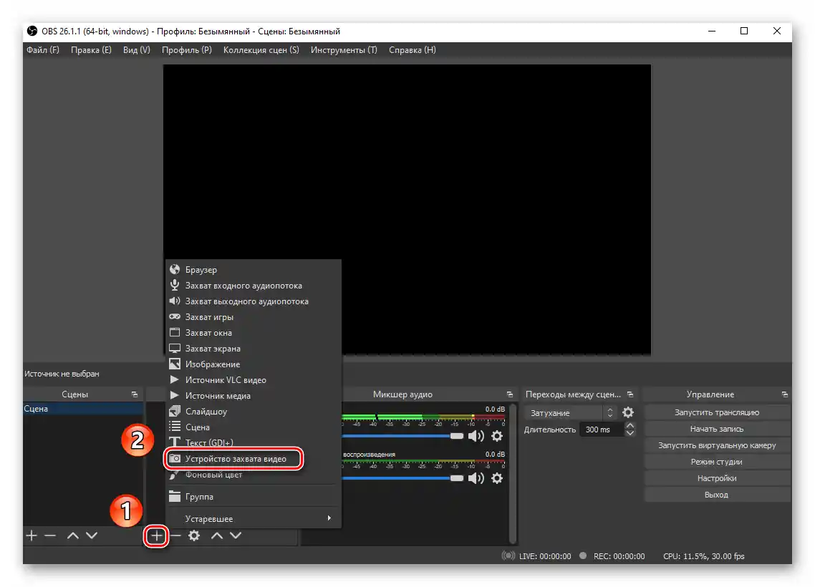
Task: Add Текст (GDI+) source
Action: coord(253,442)
